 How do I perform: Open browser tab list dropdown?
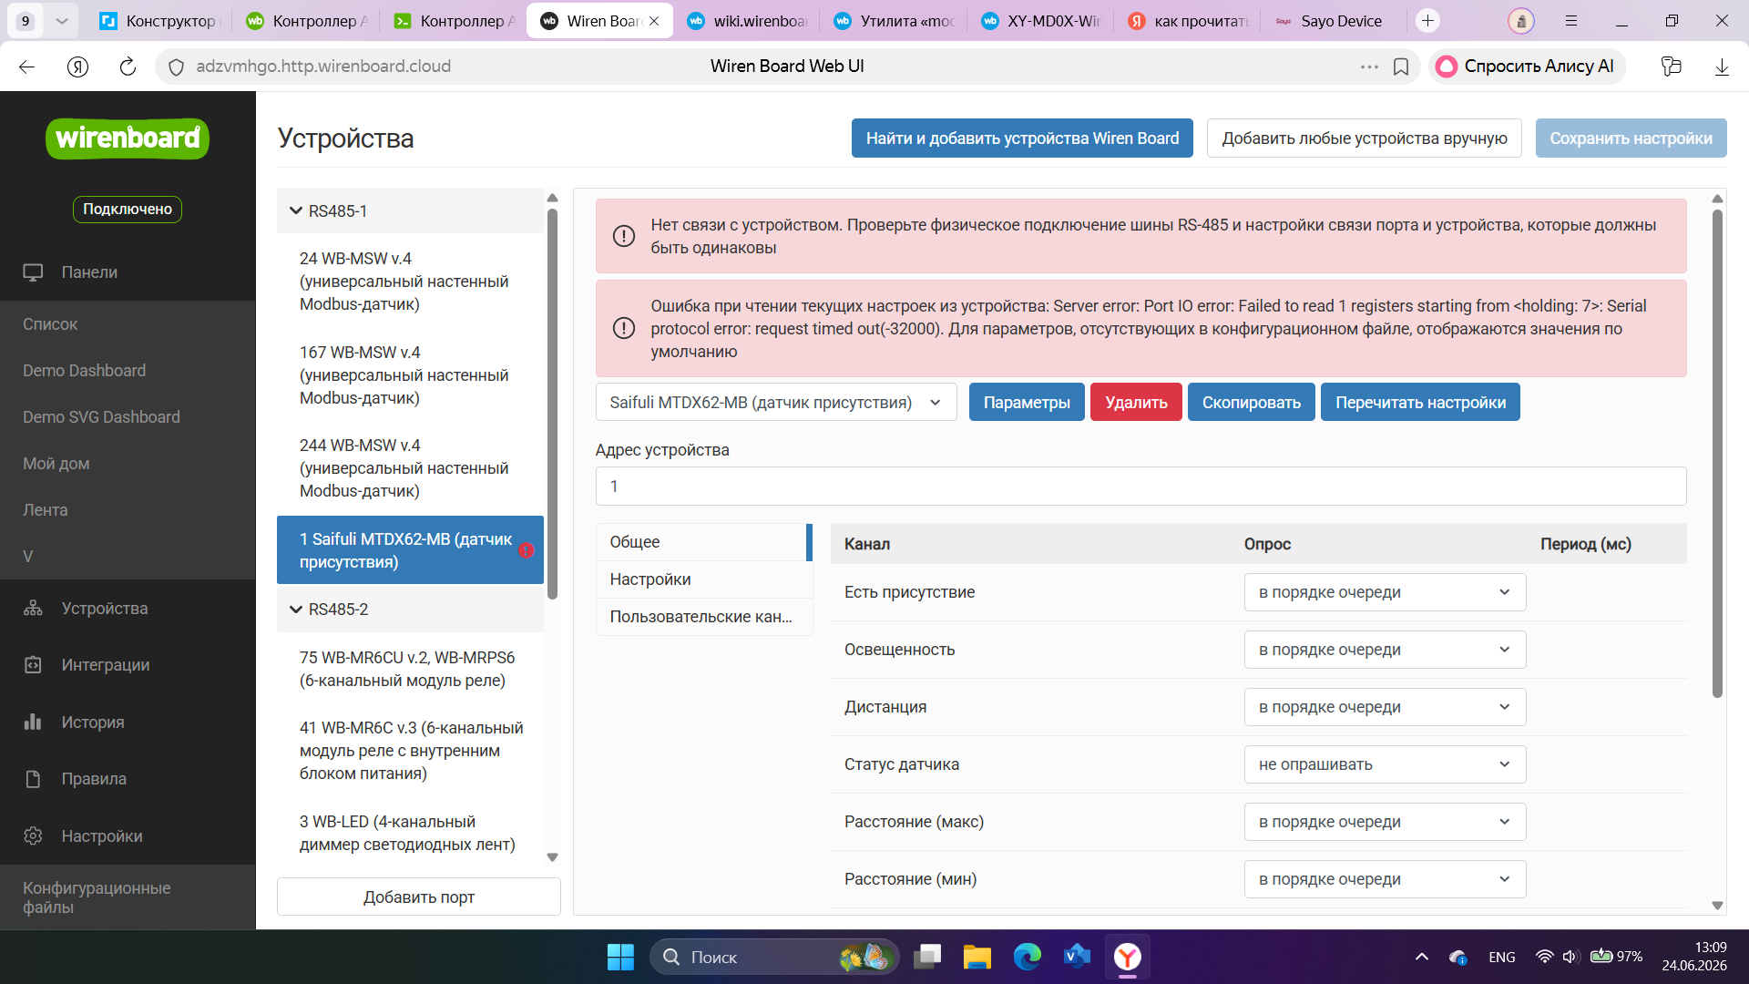click(62, 21)
